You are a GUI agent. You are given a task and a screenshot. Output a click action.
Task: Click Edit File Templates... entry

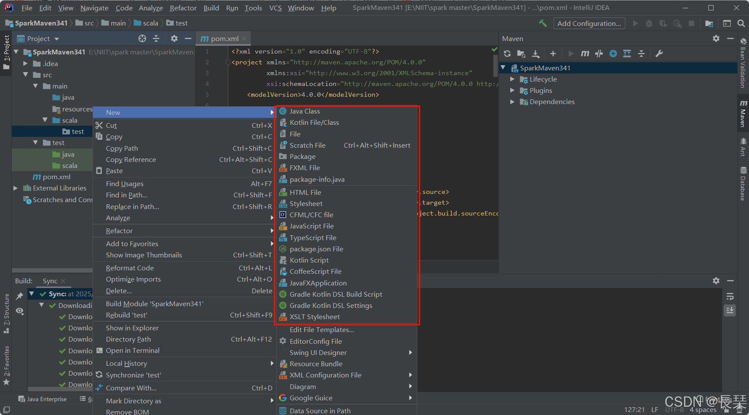(x=347, y=329)
